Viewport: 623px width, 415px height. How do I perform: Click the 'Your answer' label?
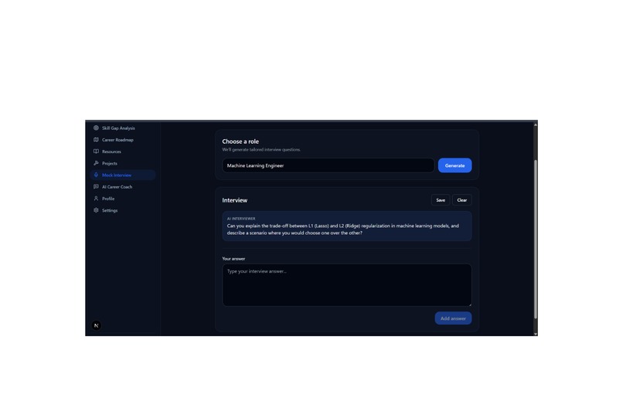[x=233, y=259]
